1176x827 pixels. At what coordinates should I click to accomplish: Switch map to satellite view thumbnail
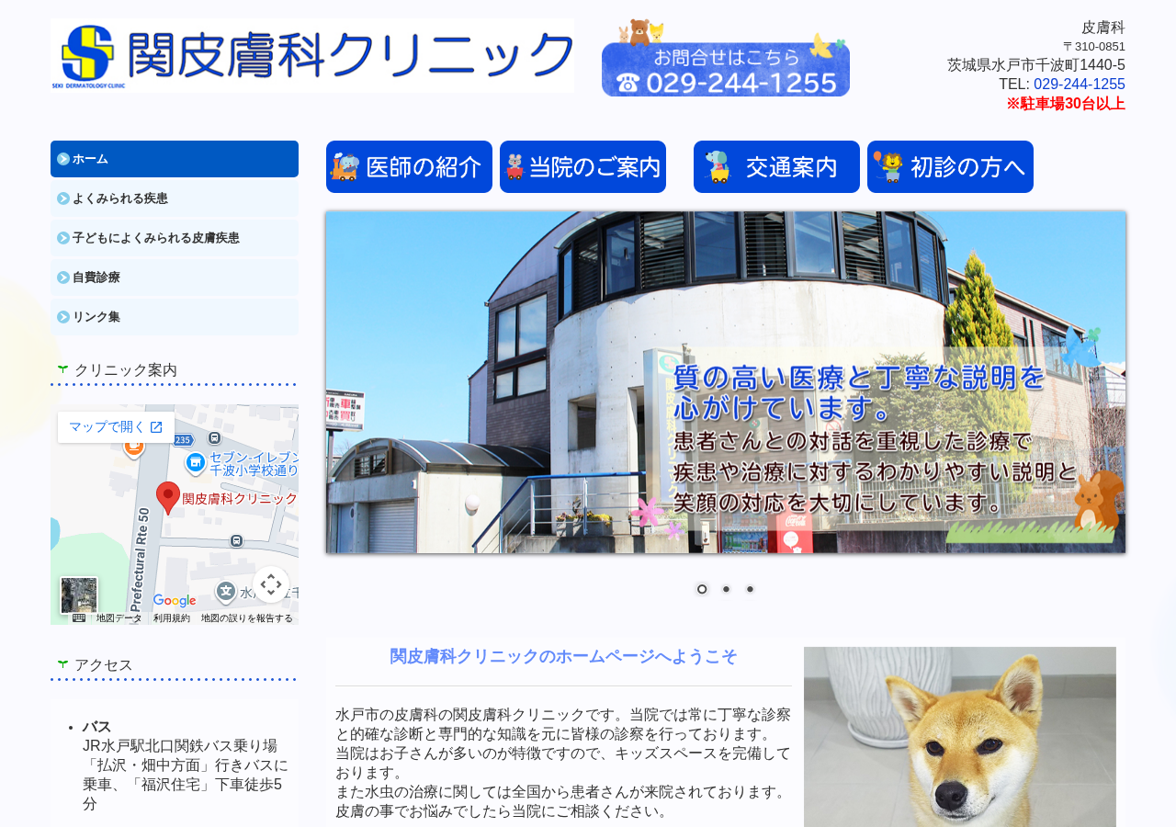(79, 595)
